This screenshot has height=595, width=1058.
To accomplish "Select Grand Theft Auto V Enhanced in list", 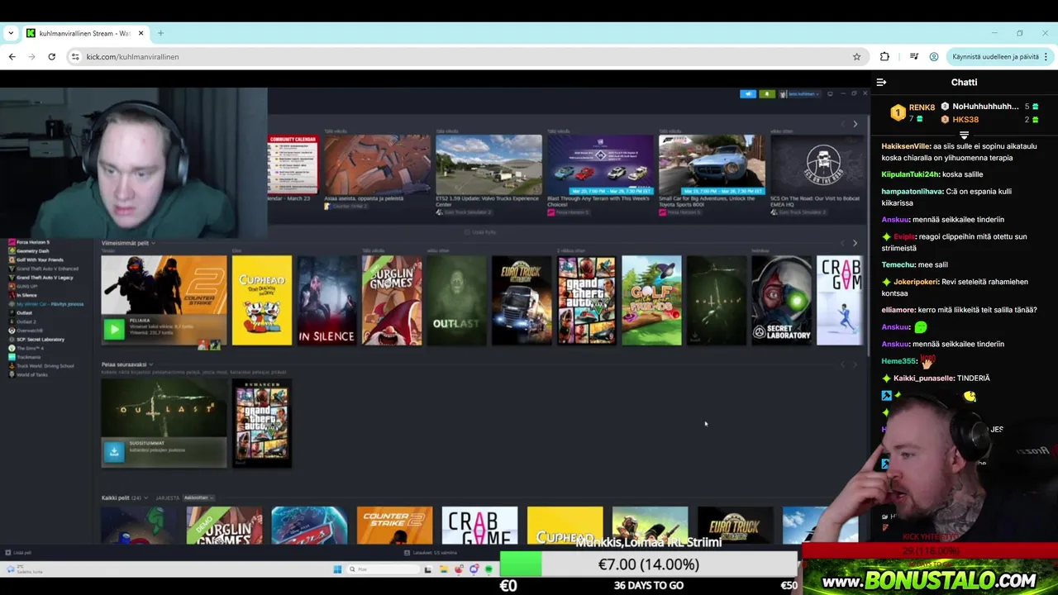I will [47, 269].
